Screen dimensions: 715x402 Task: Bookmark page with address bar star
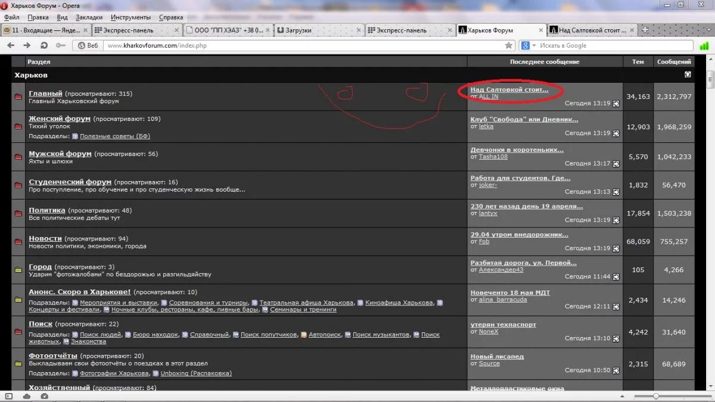508,45
